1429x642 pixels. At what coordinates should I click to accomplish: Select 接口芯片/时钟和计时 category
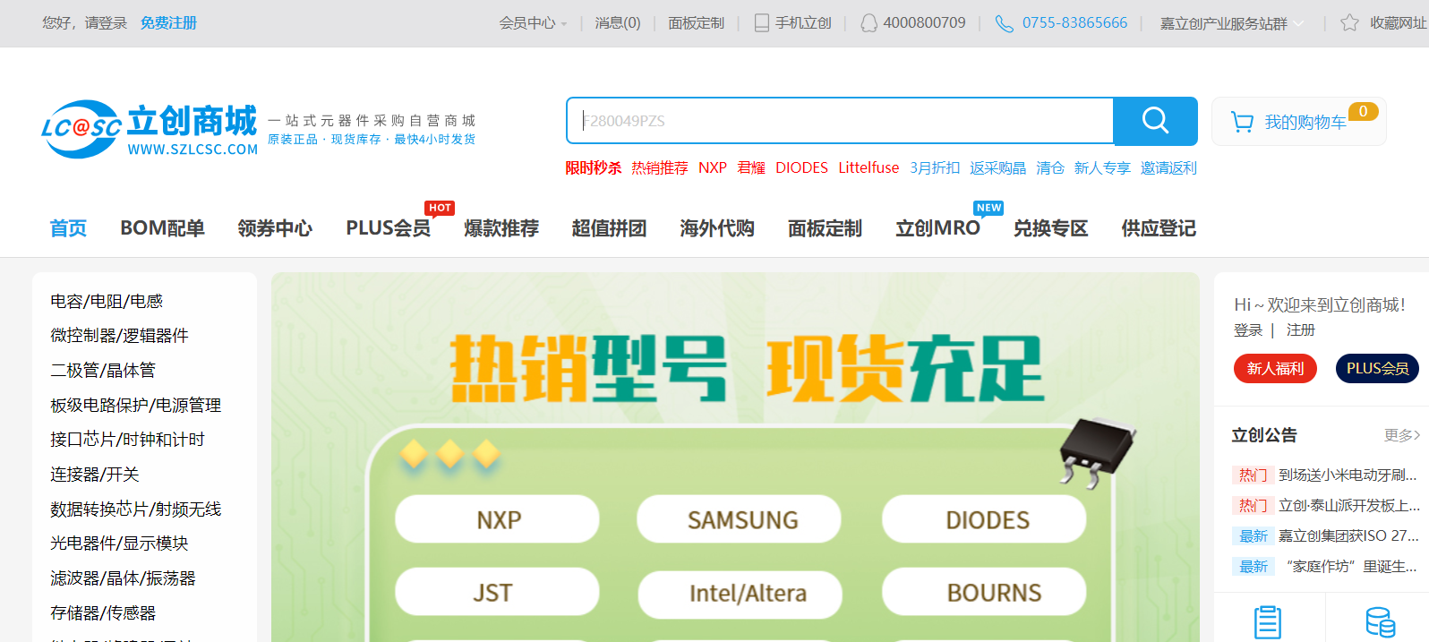(127, 440)
